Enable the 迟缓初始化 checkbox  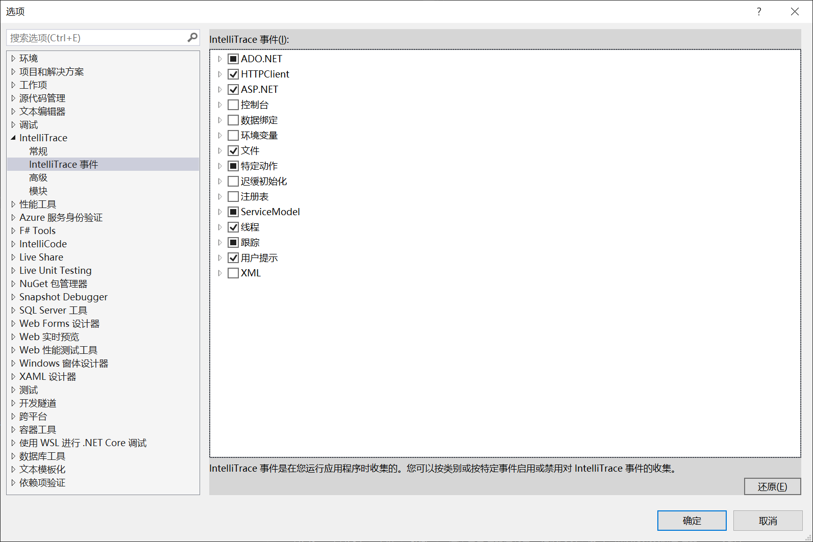(233, 181)
